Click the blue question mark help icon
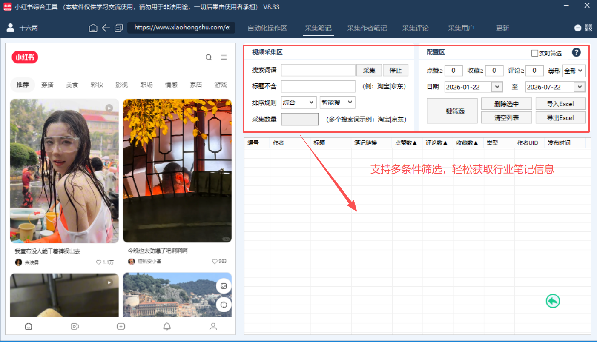The height and width of the screenshot is (342, 597). click(577, 52)
